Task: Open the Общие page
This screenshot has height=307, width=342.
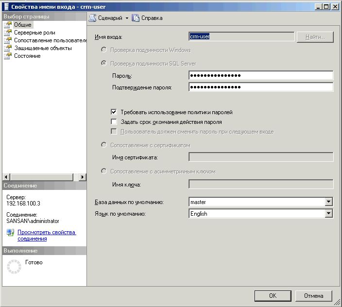Action: (23, 25)
